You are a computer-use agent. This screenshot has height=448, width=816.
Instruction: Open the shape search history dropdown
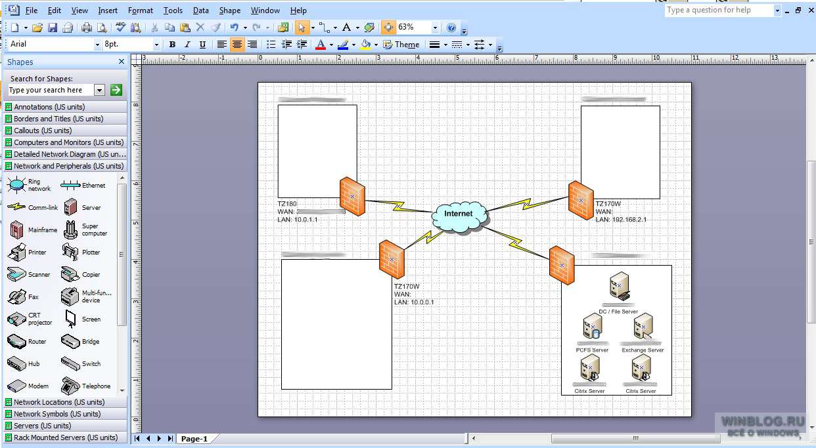tap(100, 90)
